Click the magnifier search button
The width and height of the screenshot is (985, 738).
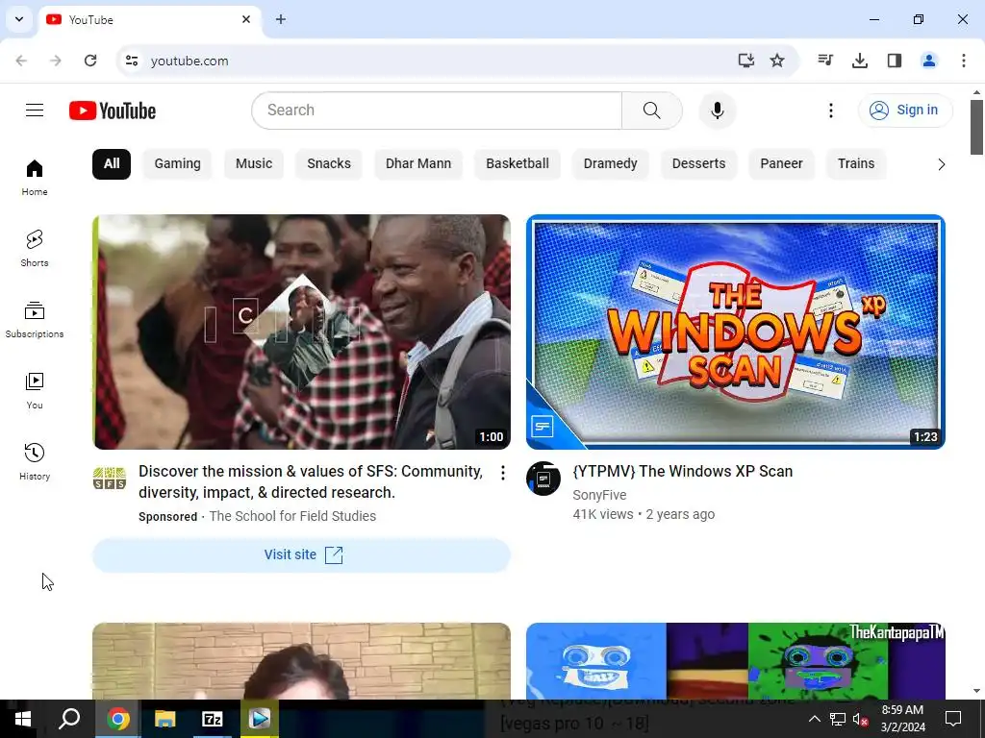point(652,111)
